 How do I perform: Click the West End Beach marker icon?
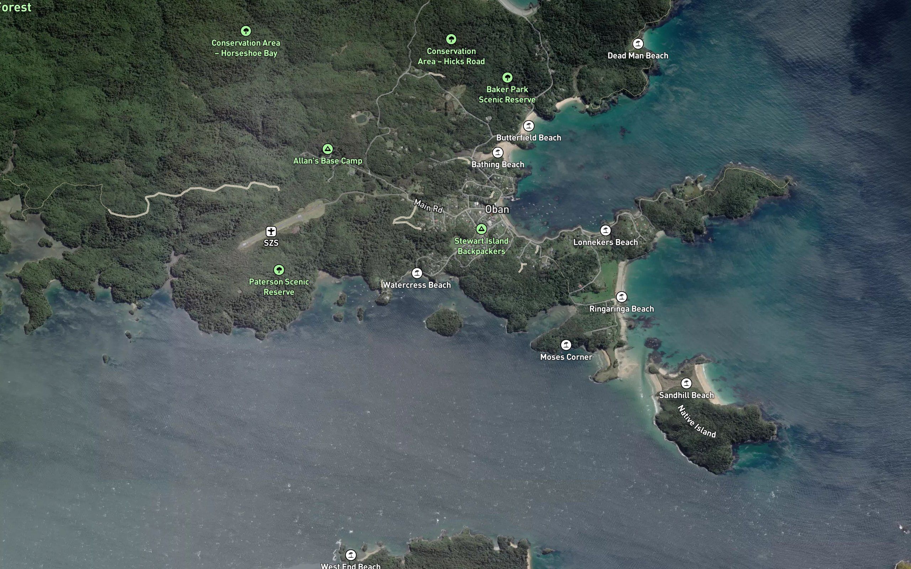(x=351, y=555)
